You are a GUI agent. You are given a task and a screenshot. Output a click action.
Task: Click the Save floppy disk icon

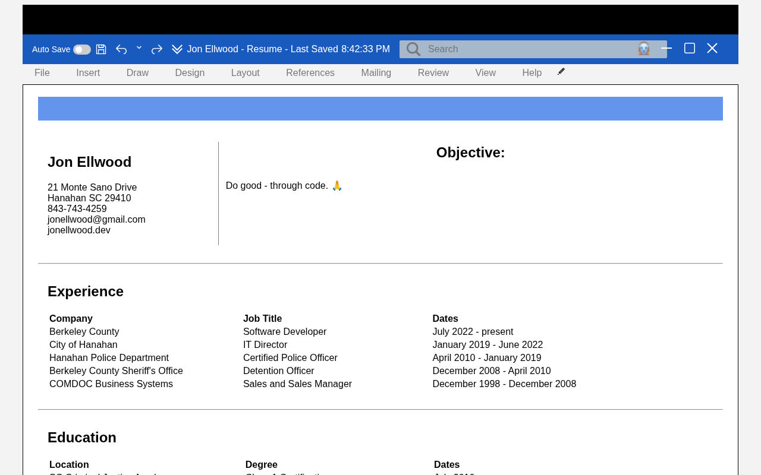point(101,49)
